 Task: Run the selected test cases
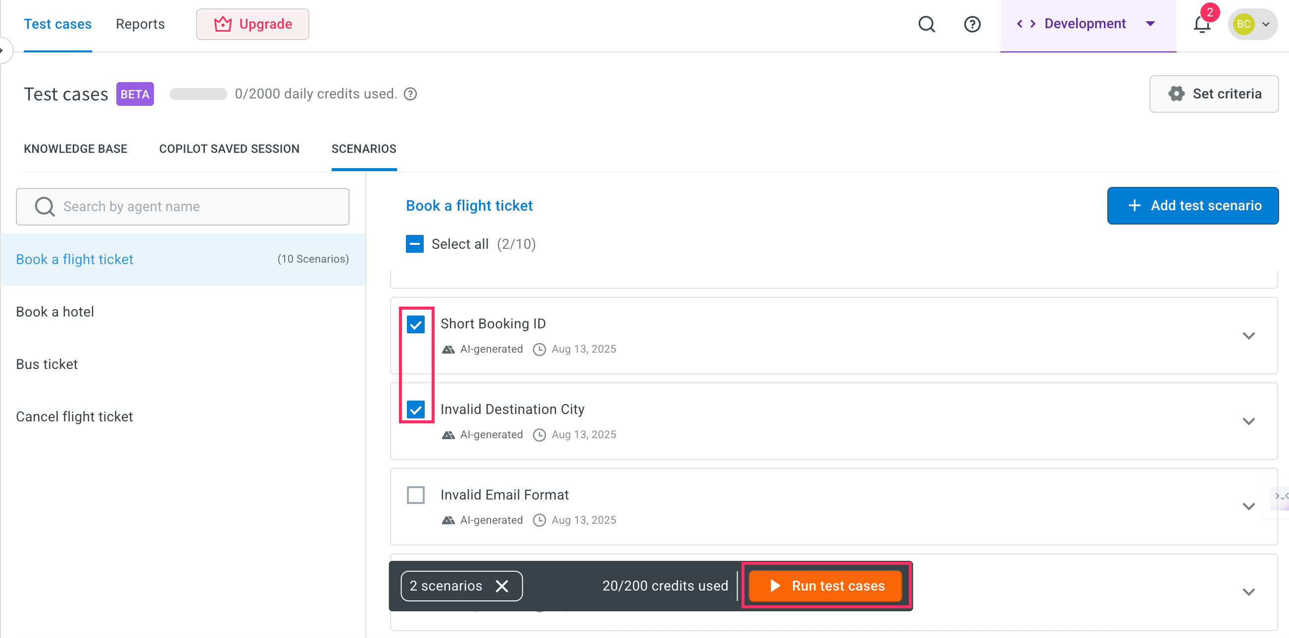[x=827, y=586]
